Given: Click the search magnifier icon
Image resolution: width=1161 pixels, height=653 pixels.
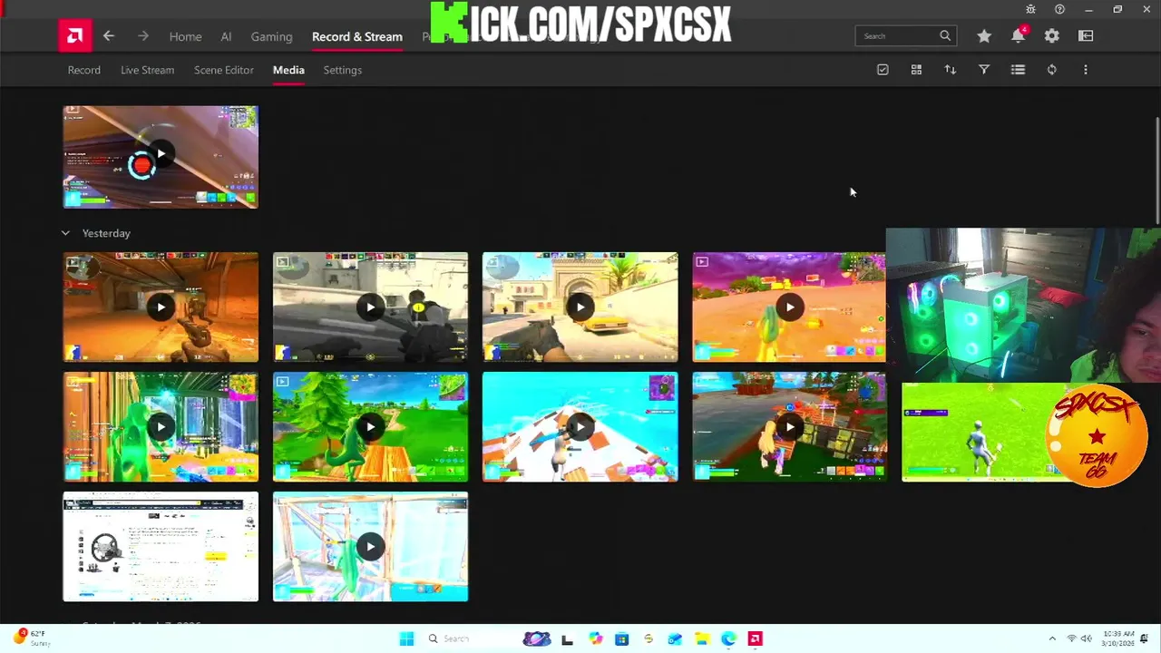Looking at the screenshot, I should [x=945, y=36].
